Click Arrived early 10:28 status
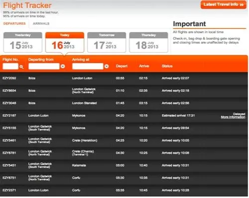This screenshot has width=249, height=198. tap(175, 190)
